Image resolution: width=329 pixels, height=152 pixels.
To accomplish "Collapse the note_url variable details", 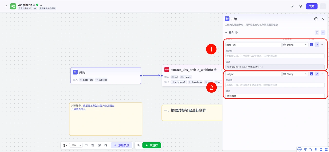I will (317, 45).
